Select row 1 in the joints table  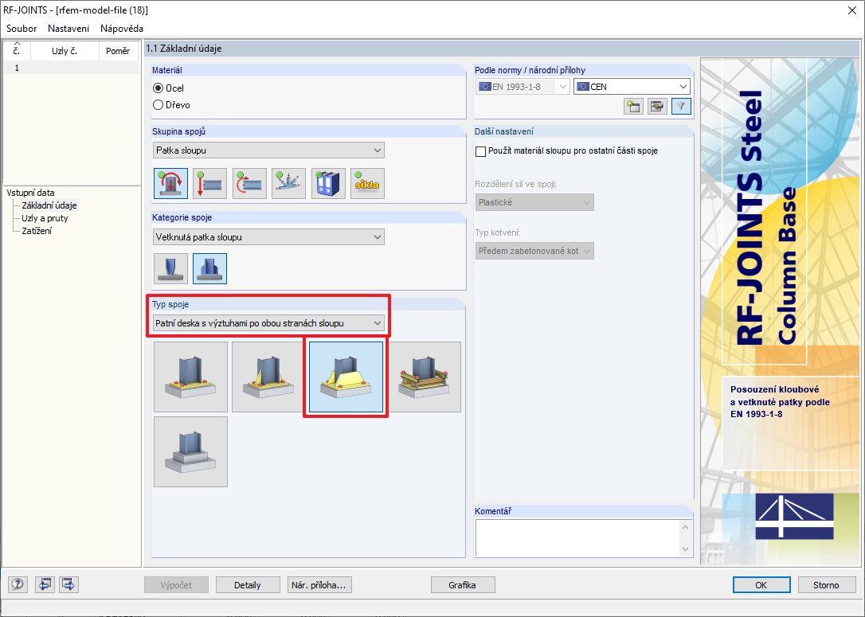pyautogui.click(x=71, y=68)
